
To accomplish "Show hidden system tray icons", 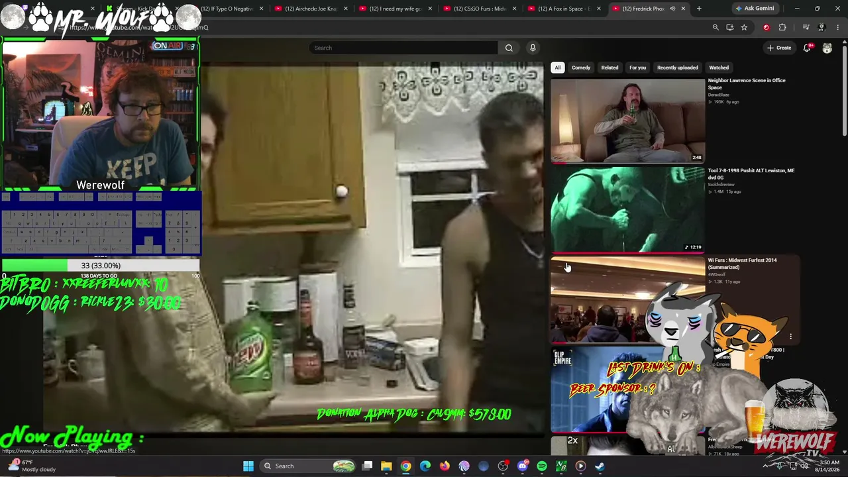I will point(766,466).
